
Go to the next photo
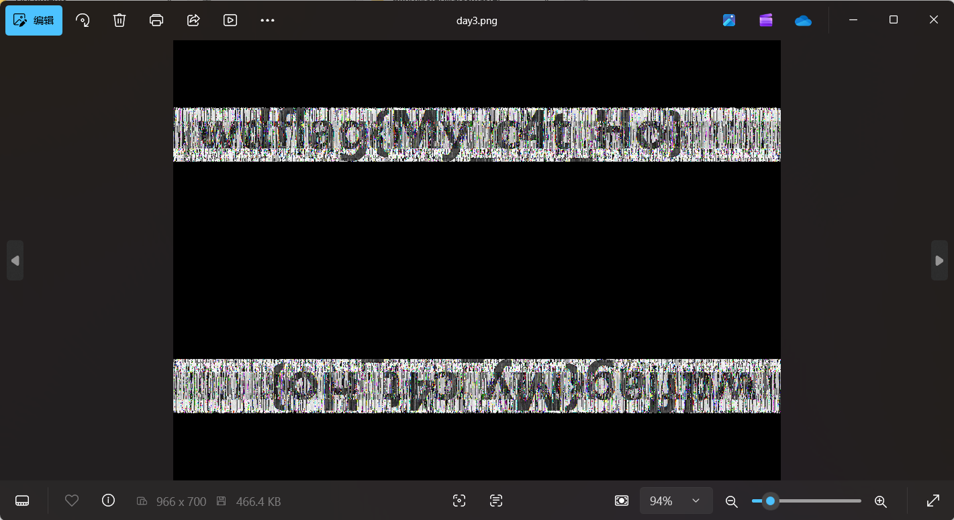939,260
